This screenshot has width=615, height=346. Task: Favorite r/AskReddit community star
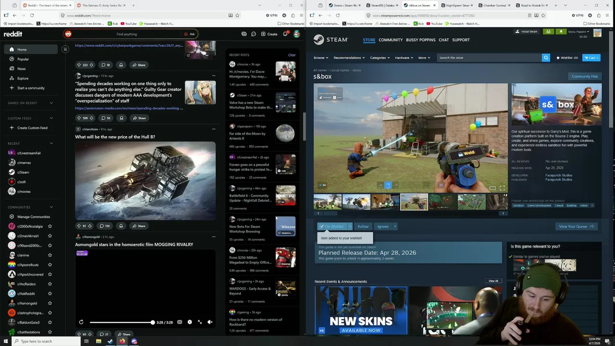(50, 294)
